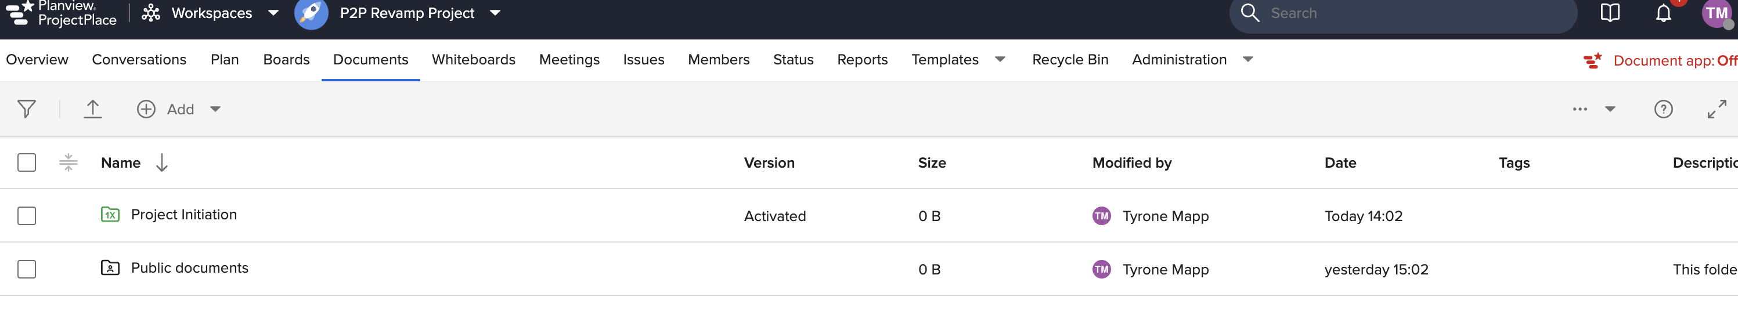1738x311 pixels.
Task: Click the upload document icon
Action: [92, 109]
